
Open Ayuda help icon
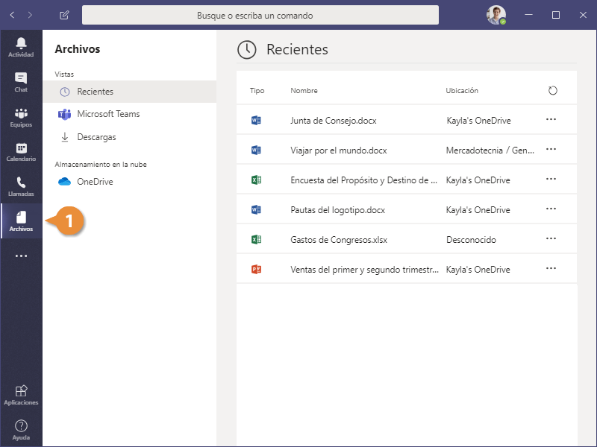[x=21, y=429]
